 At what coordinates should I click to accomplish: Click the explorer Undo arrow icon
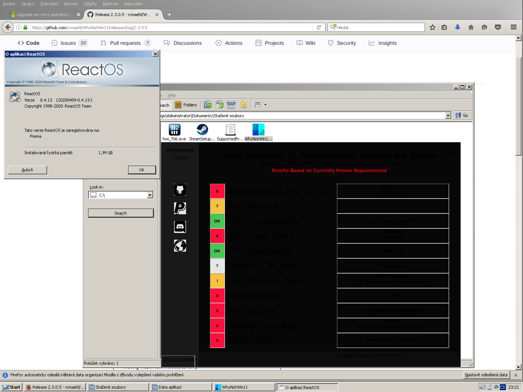(243, 105)
